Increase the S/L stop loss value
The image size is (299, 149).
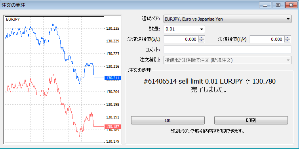(x=201, y=38)
